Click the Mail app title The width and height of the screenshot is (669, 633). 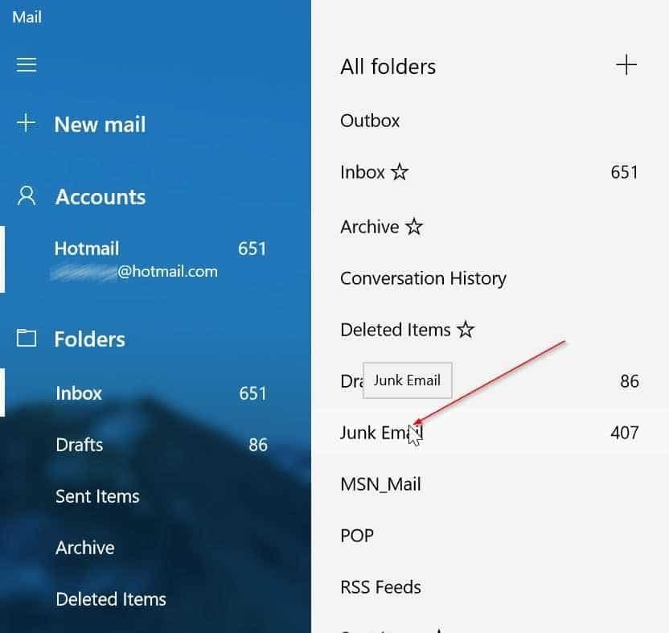click(27, 17)
